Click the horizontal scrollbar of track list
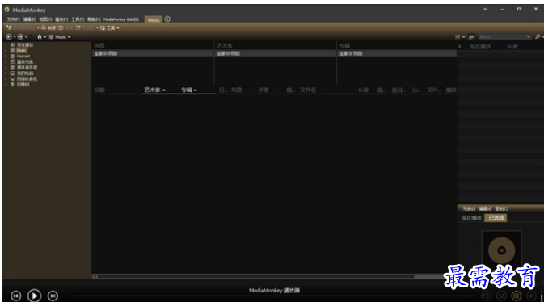544x302 pixels. click(256, 276)
